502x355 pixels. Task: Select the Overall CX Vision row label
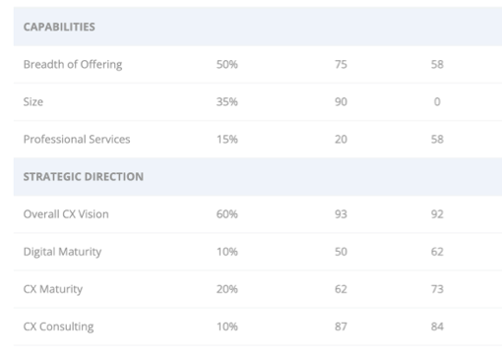coord(66,214)
